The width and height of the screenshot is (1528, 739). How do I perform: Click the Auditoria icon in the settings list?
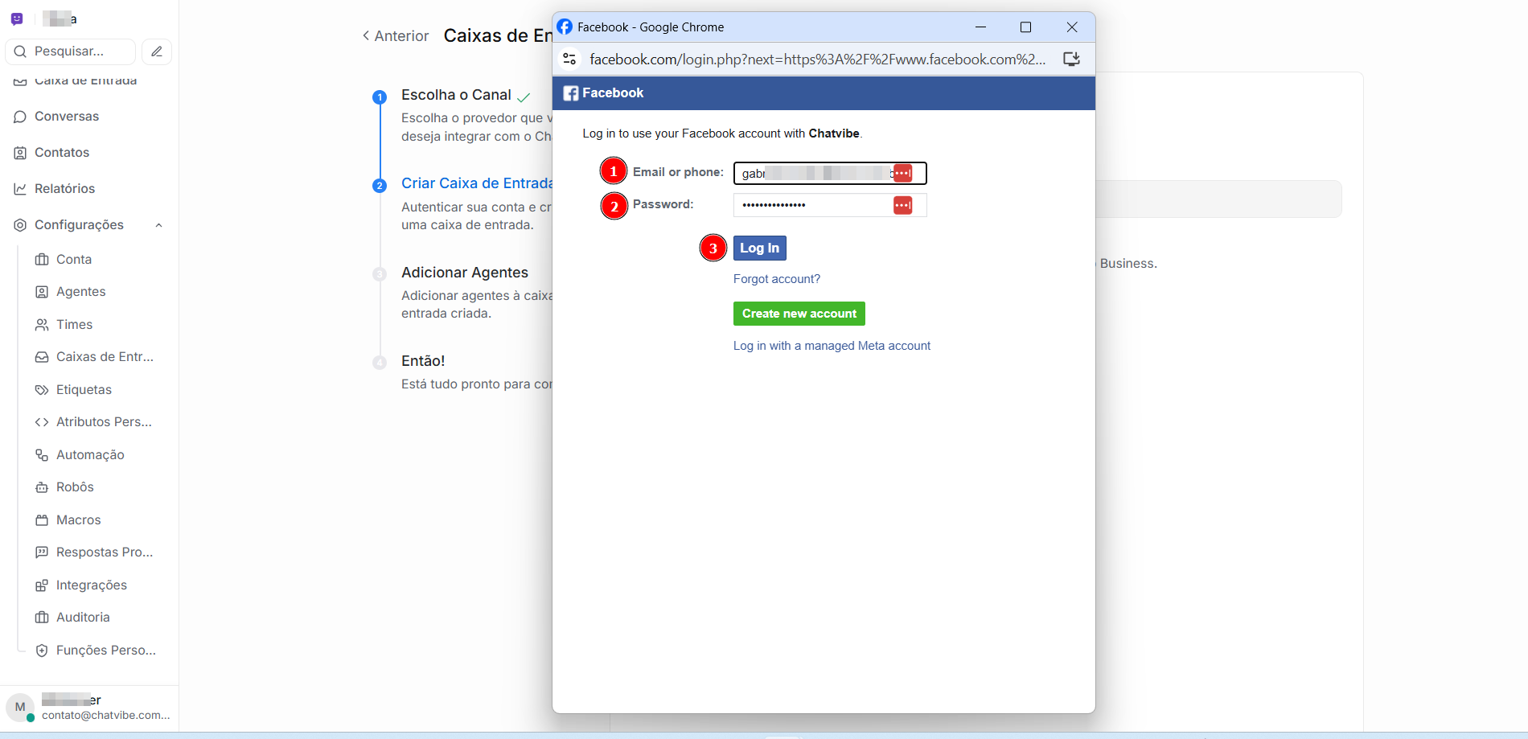(x=42, y=618)
